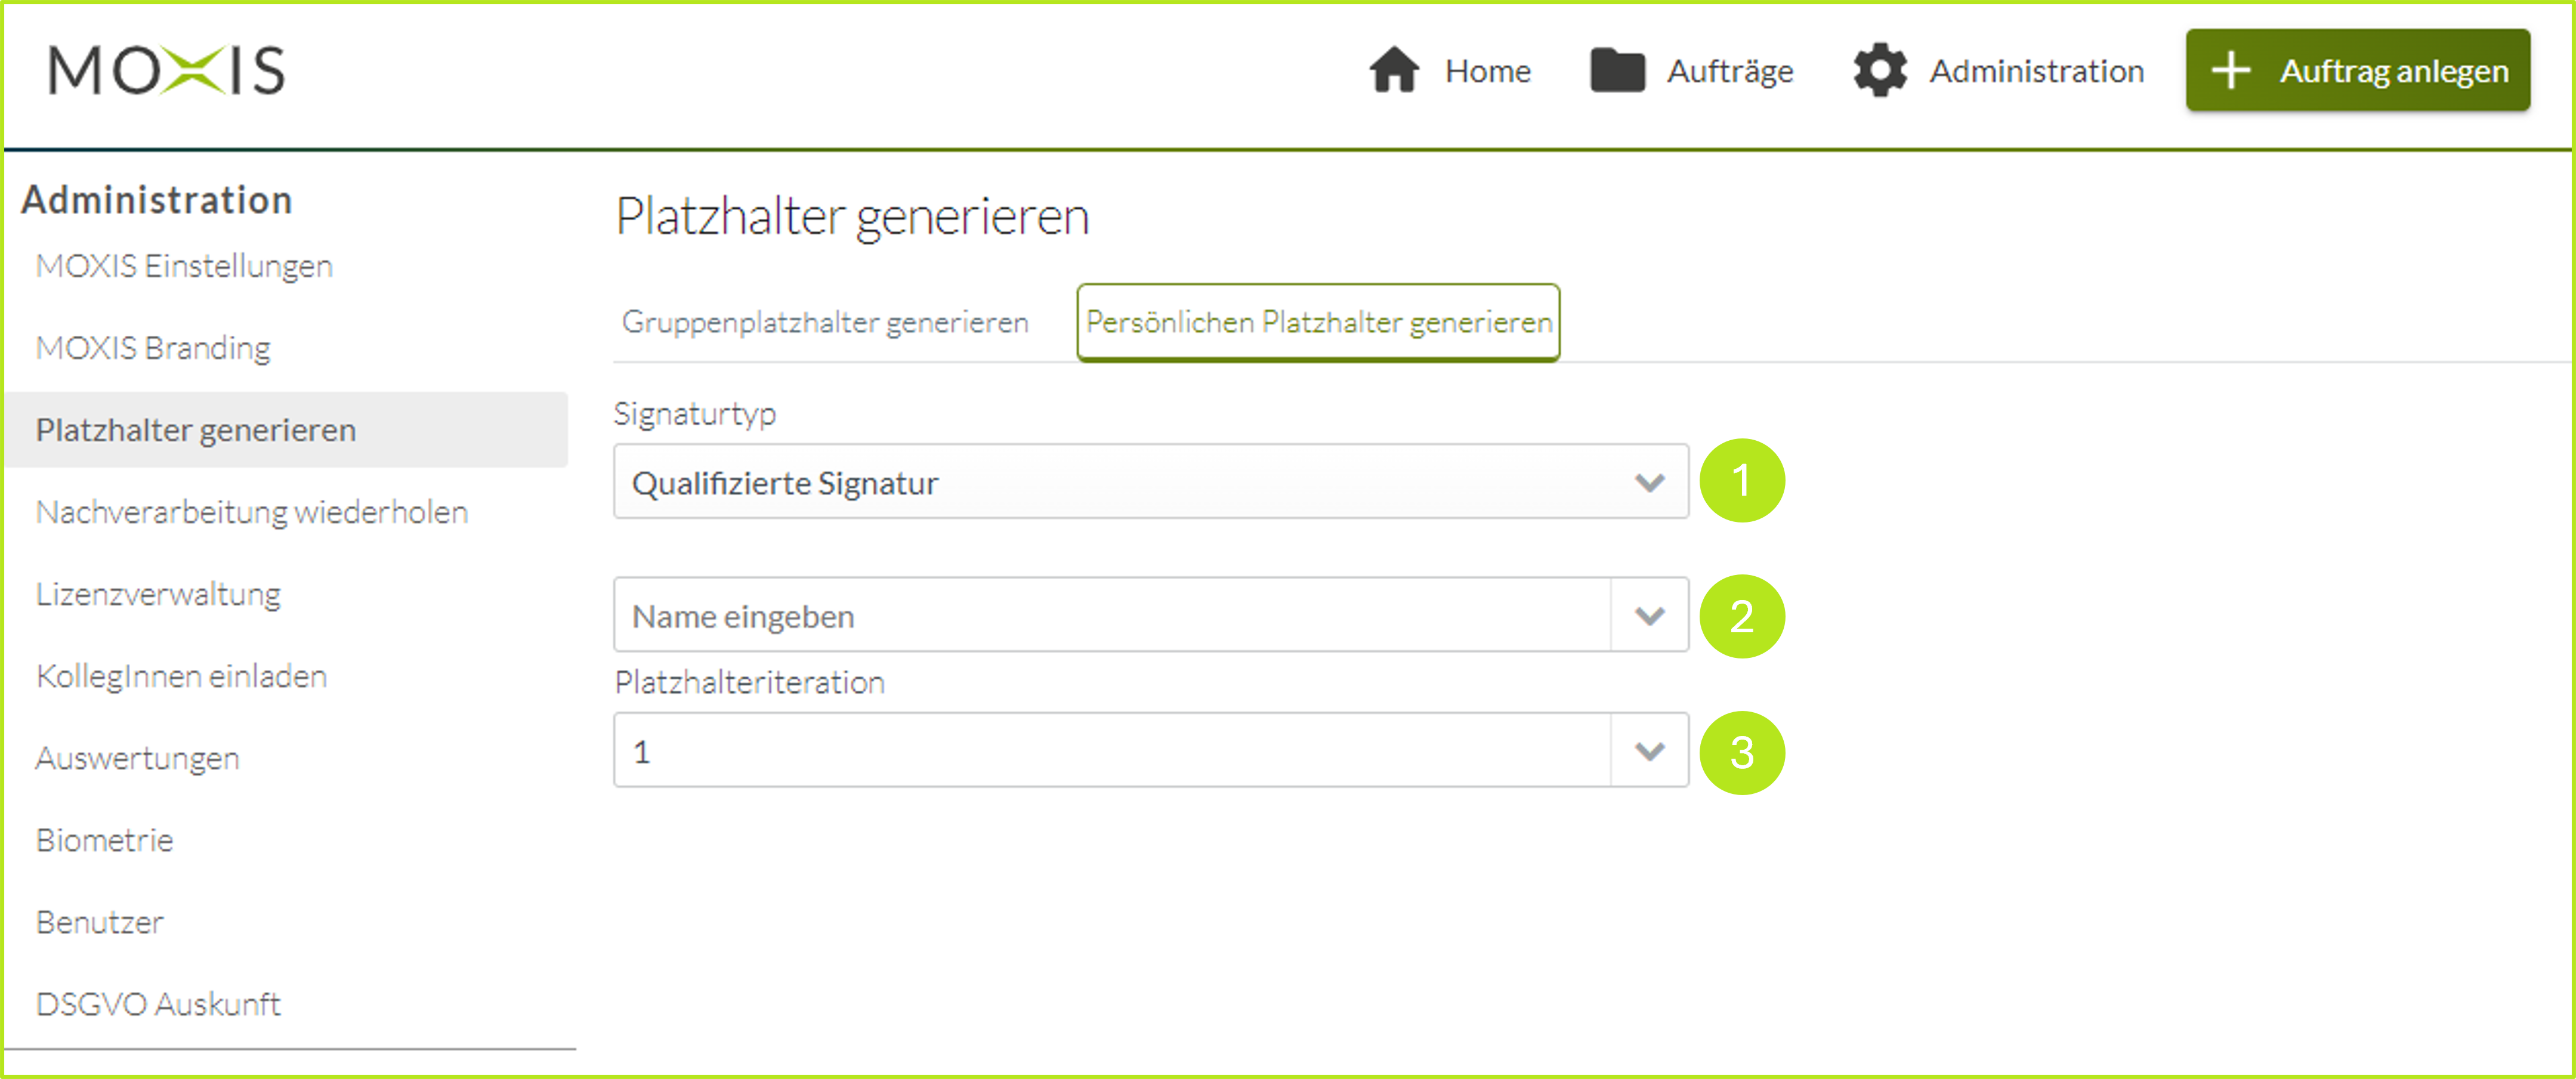
Task: Switch to Gruppenplatzhalter generieren tab
Action: (826, 321)
